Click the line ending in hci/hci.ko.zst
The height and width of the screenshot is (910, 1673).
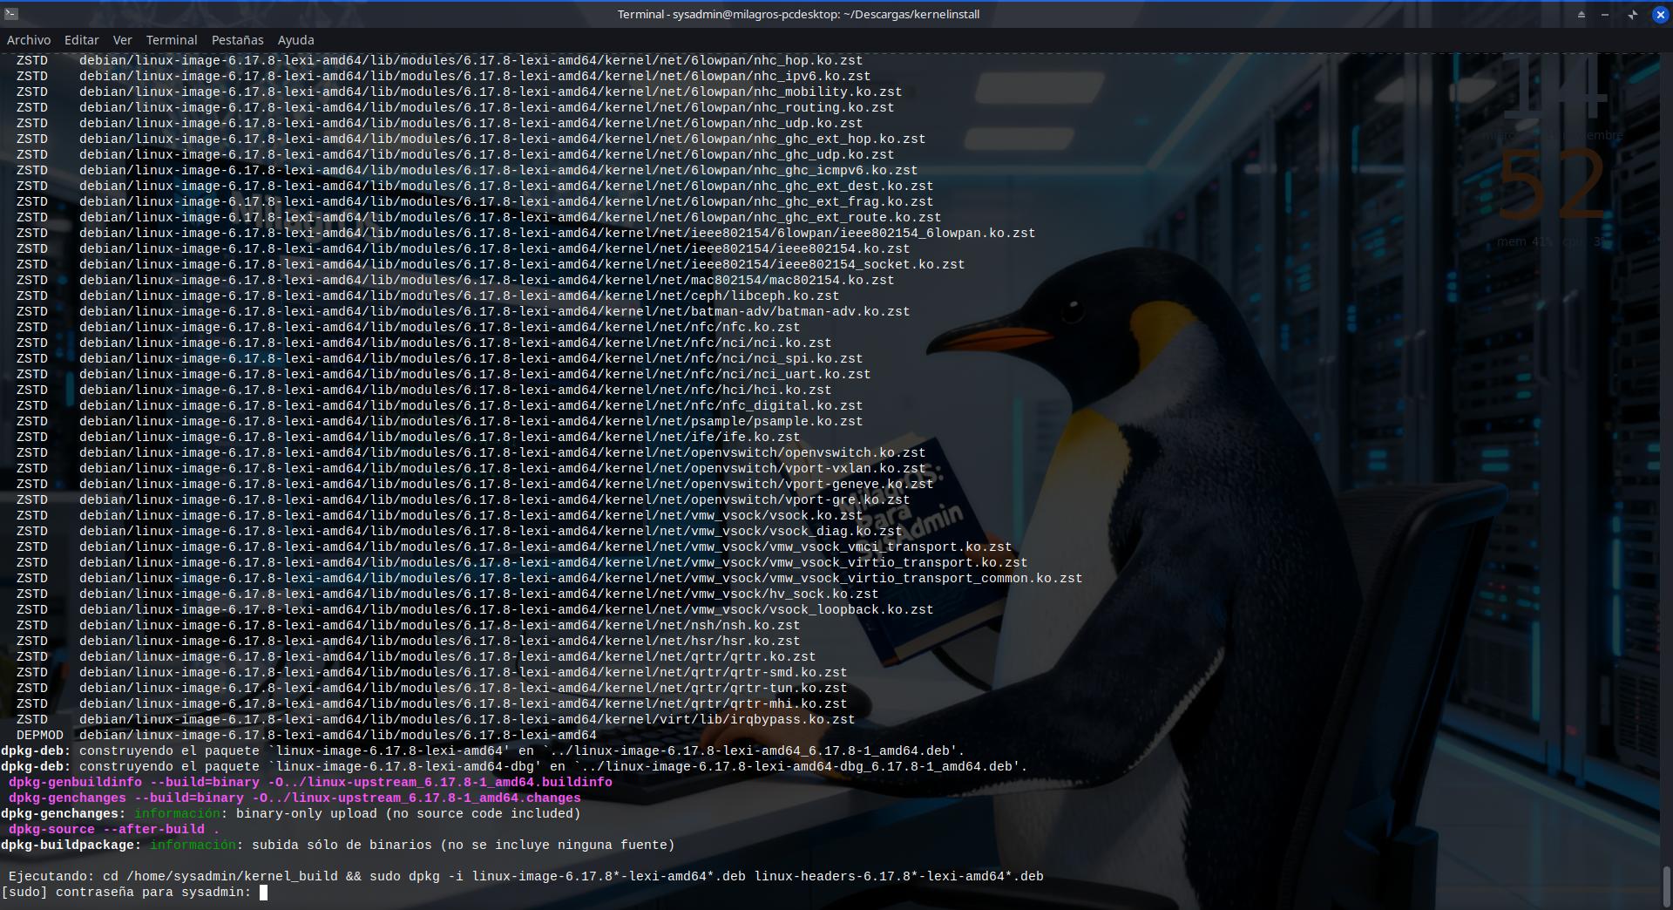423,390
